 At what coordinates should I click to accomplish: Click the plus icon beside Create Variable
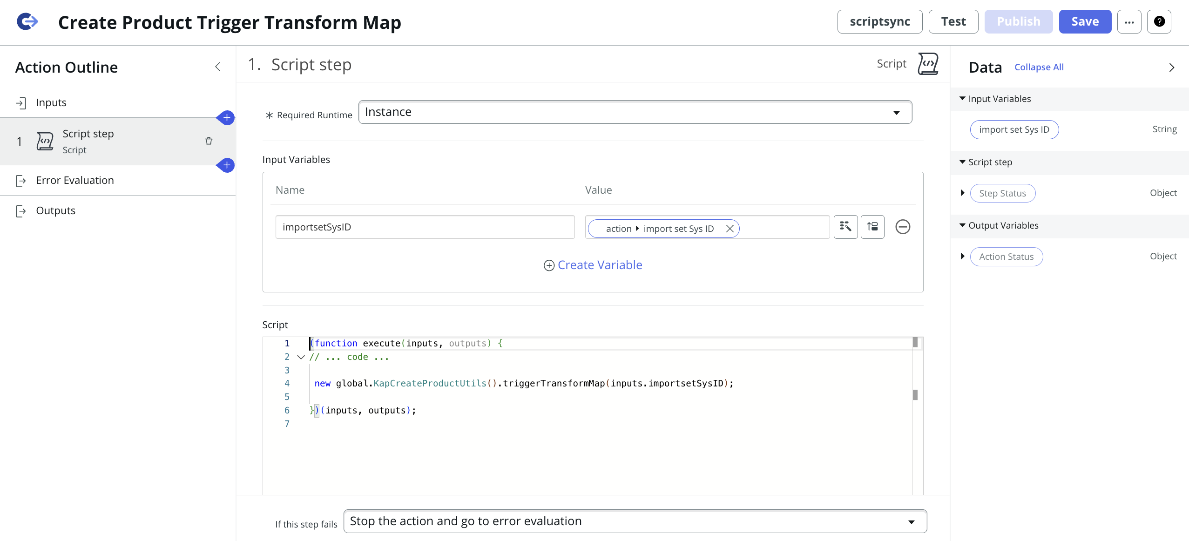point(549,265)
